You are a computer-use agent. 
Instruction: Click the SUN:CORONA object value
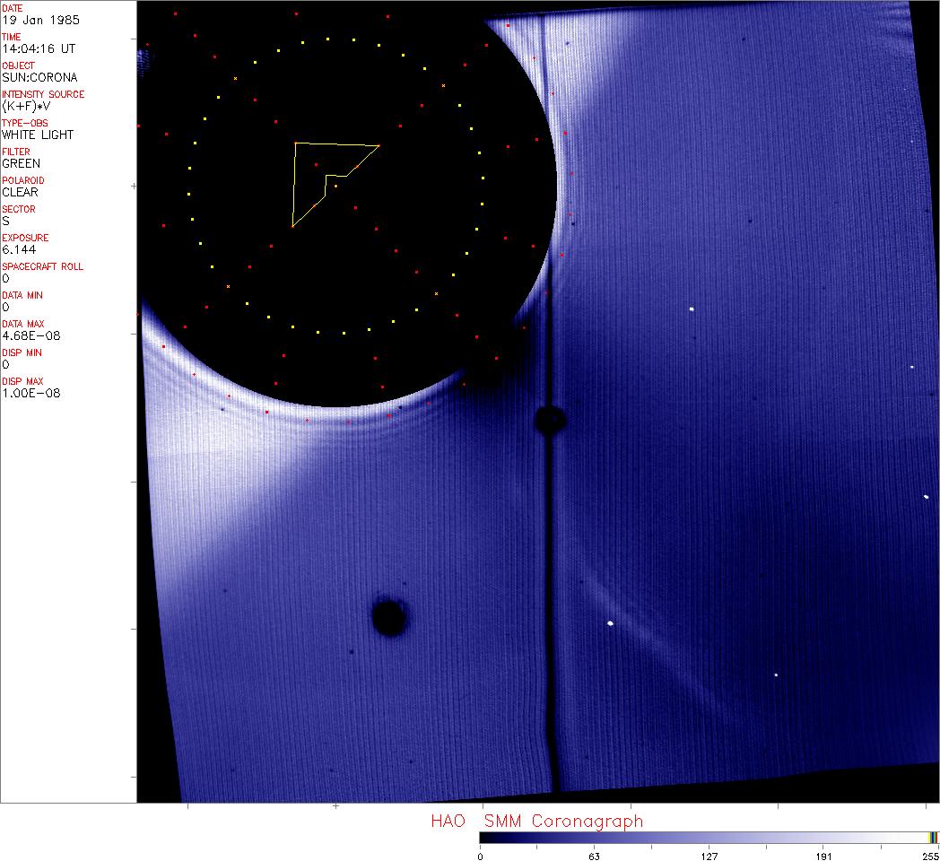39,77
